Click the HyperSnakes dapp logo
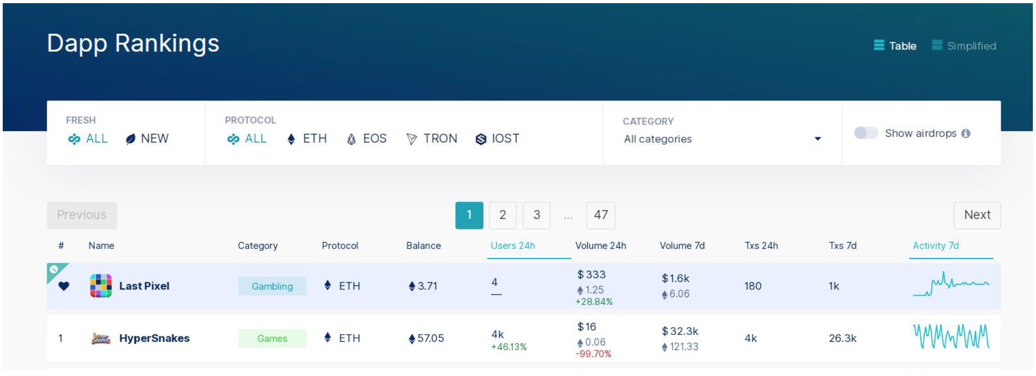This screenshot has height=376, width=1036. [x=101, y=338]
